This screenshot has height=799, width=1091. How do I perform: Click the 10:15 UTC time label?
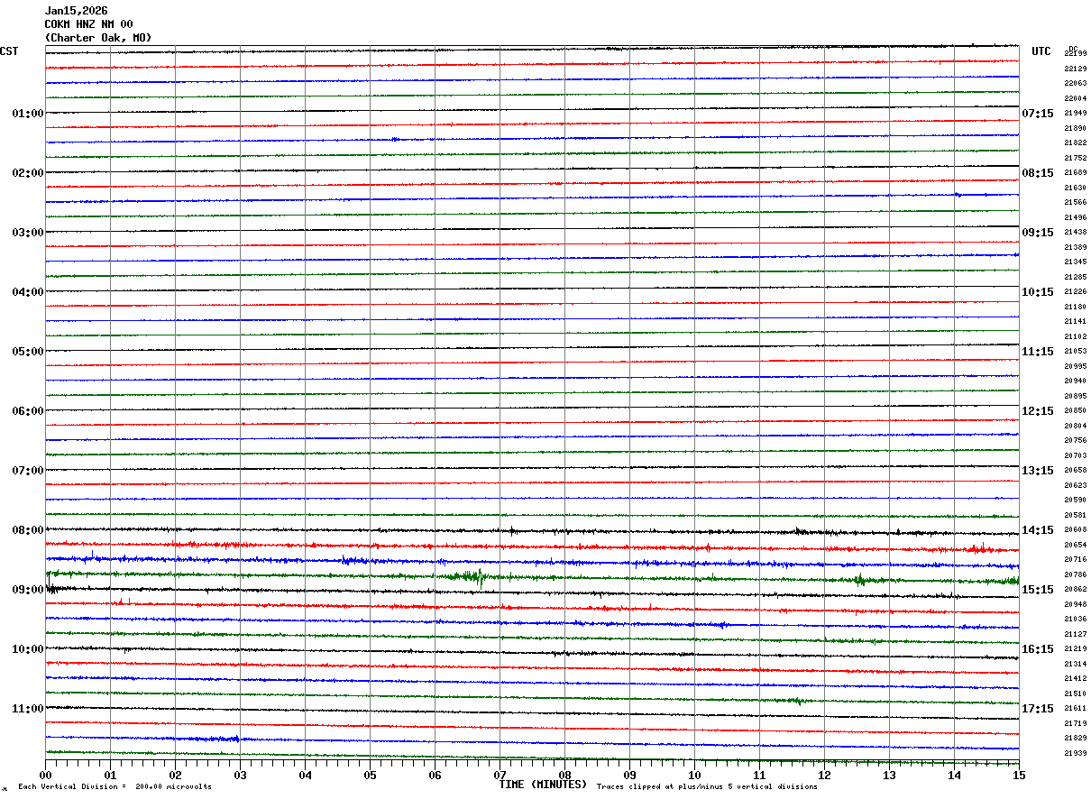[1038, 292]
